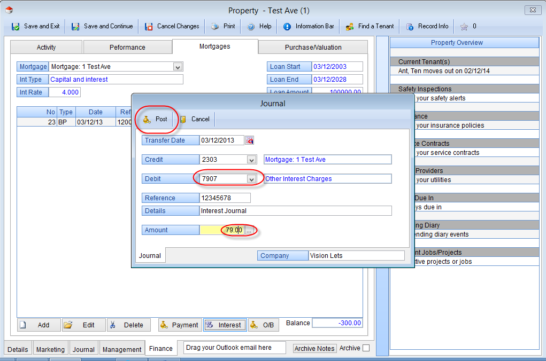546x361 pixels.
Task: Click the Add new document icon
Action: coord(23,325)
